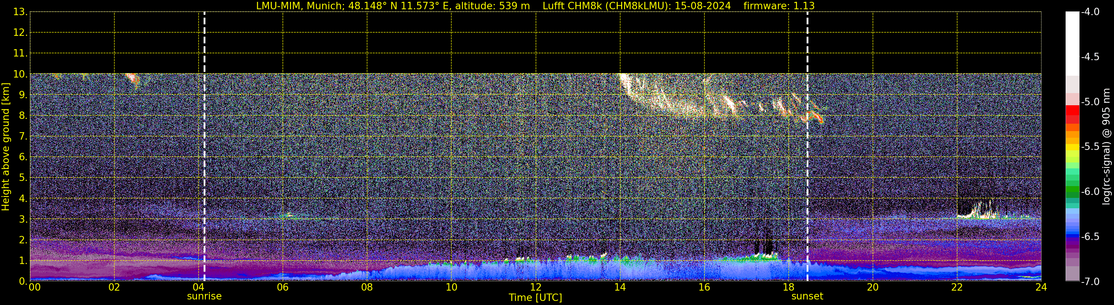
Task: Click the 'sunset' label below the time axis
Action: 807,297
